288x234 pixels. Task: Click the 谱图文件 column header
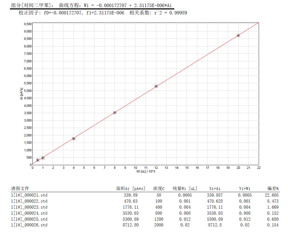point(20,188)
